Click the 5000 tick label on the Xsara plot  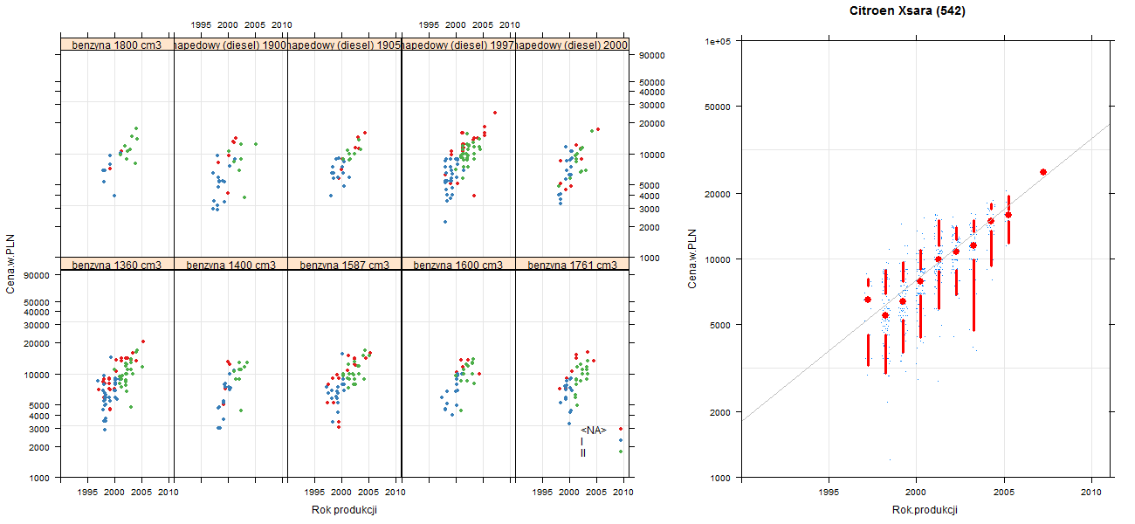720,325
